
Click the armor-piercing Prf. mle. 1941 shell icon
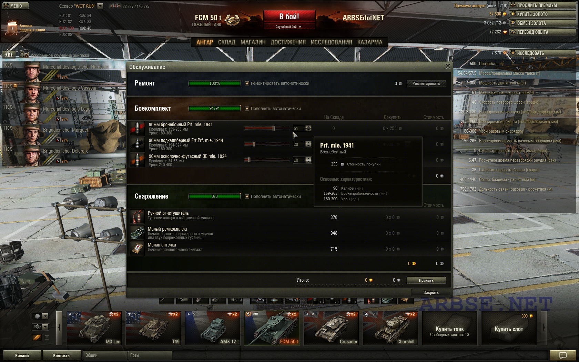[137, 128]
